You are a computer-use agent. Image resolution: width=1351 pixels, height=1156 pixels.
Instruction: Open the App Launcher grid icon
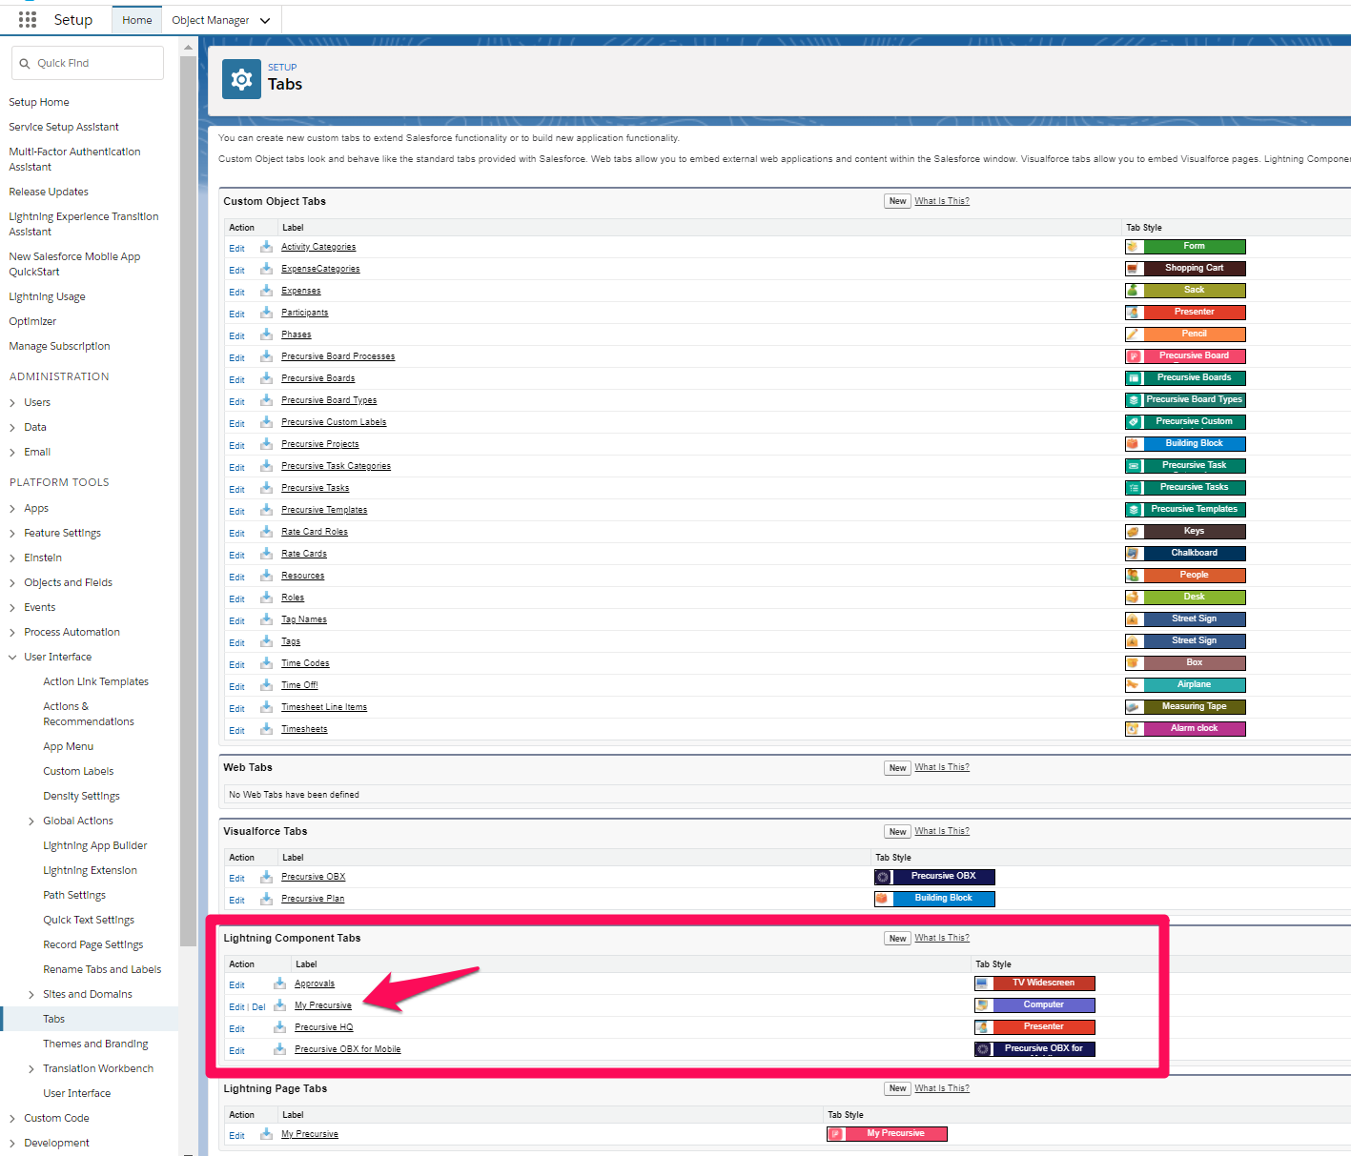click(x=28, y=19)
